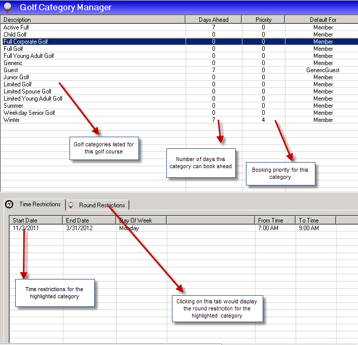Sort by the Description column header
Screen dimensions: 358x345
coord(92,20)
